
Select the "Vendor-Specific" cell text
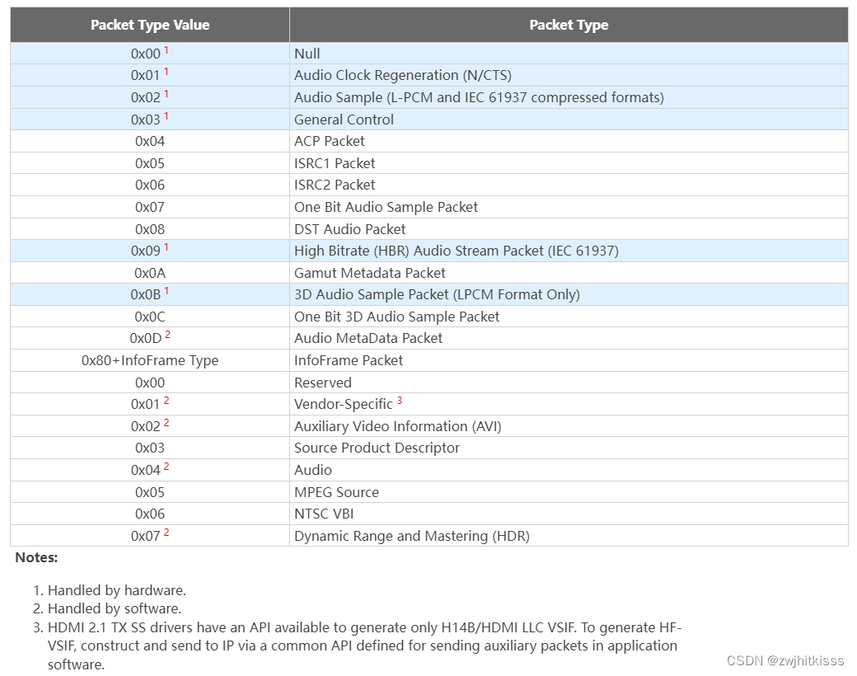(x=344, y=404)
